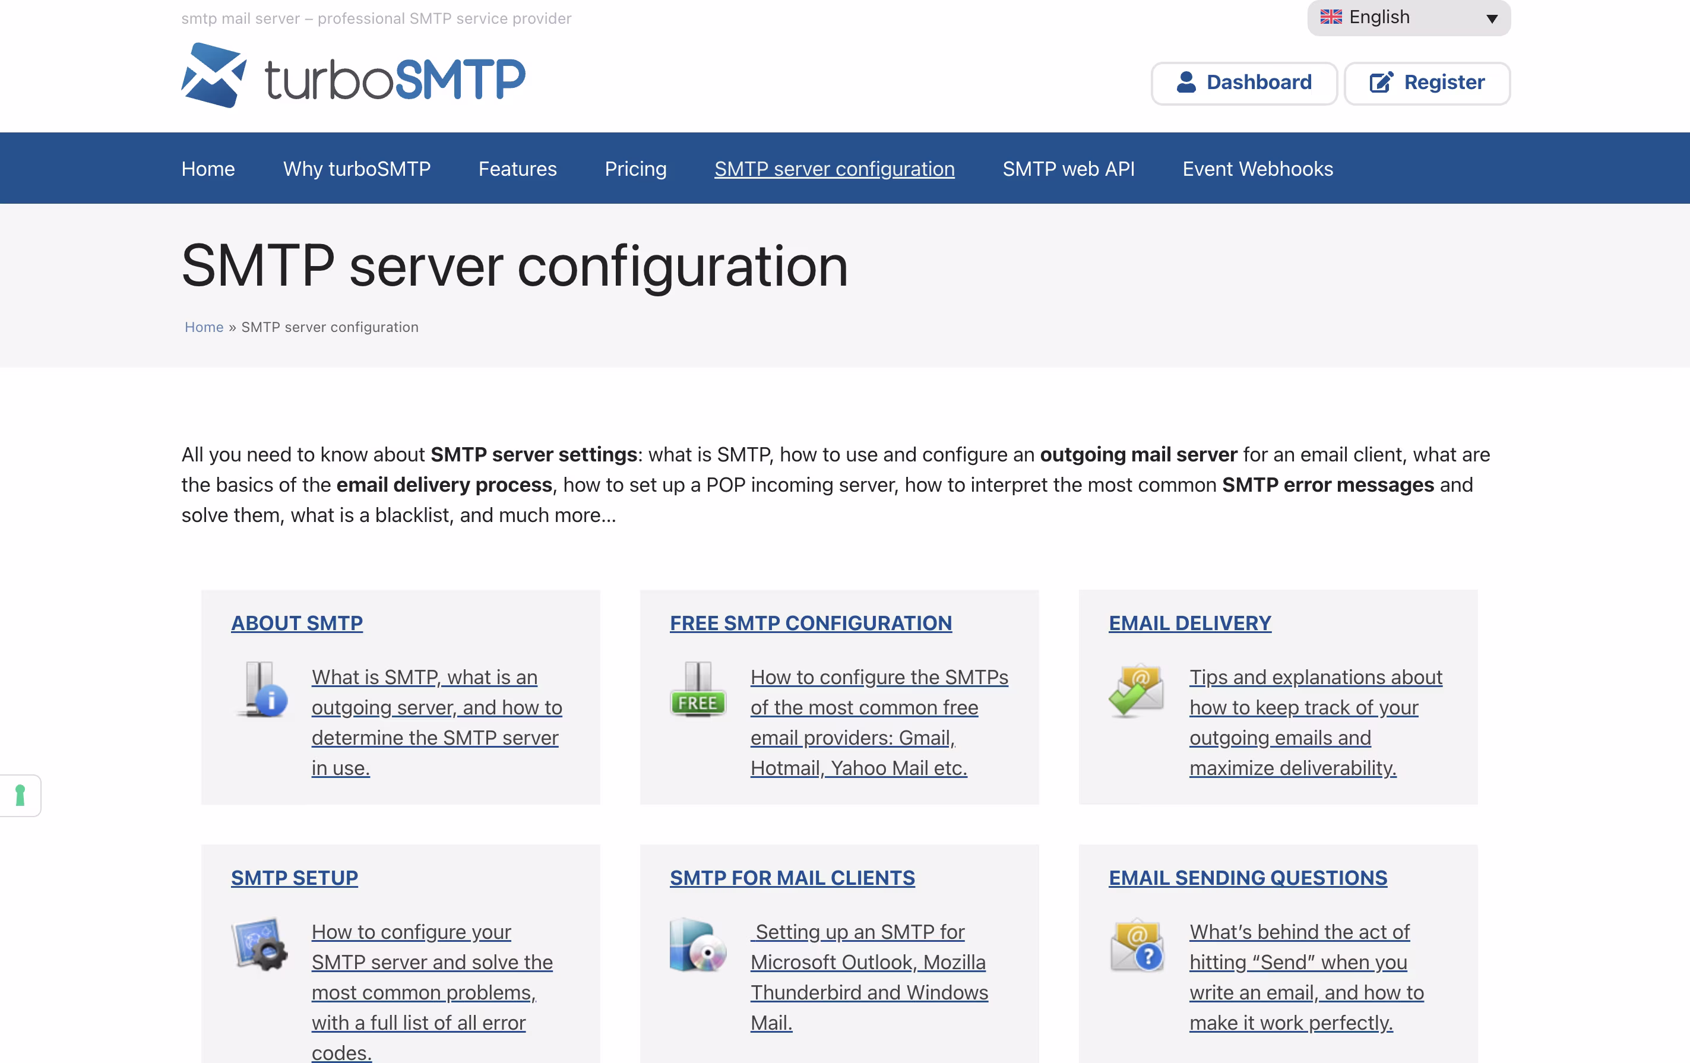The image size is (1690, 1063).
Task: Click the Register button
Action: pyautogui.click(x=1427, y=82)
